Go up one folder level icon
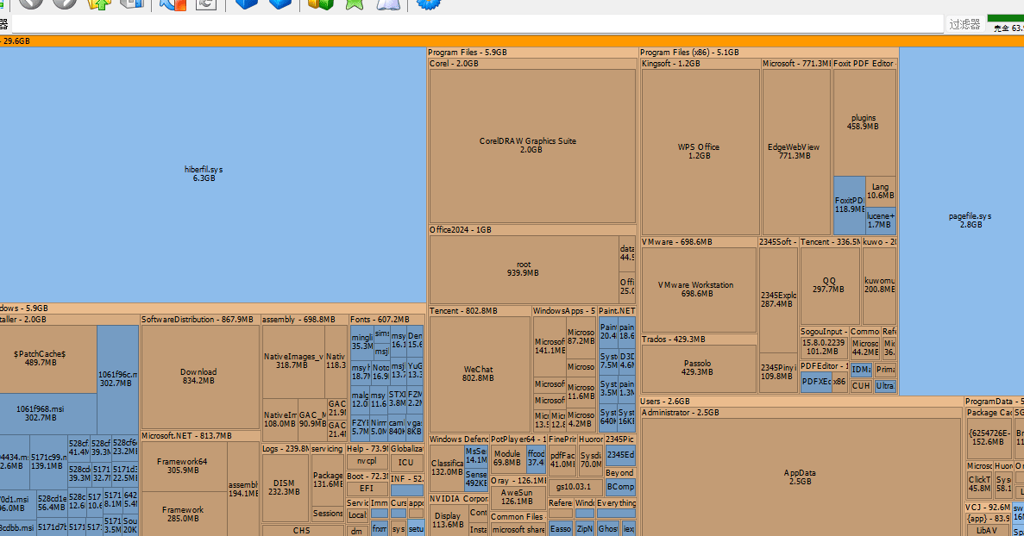Image resolution: width=1024 pixels, height=536 pixels. click(x=98, y=3)
